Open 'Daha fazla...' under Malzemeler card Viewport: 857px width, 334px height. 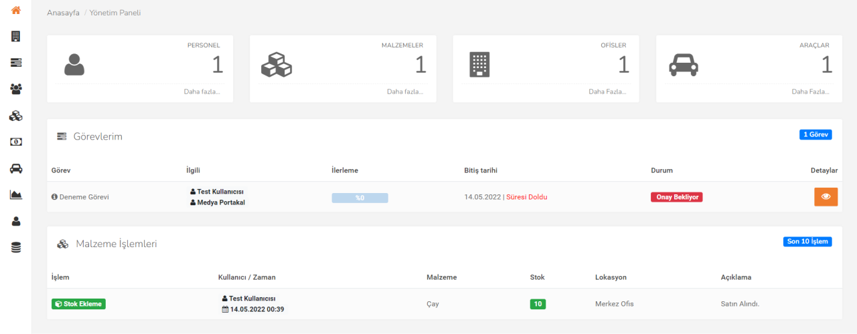[x=404, y=92]
